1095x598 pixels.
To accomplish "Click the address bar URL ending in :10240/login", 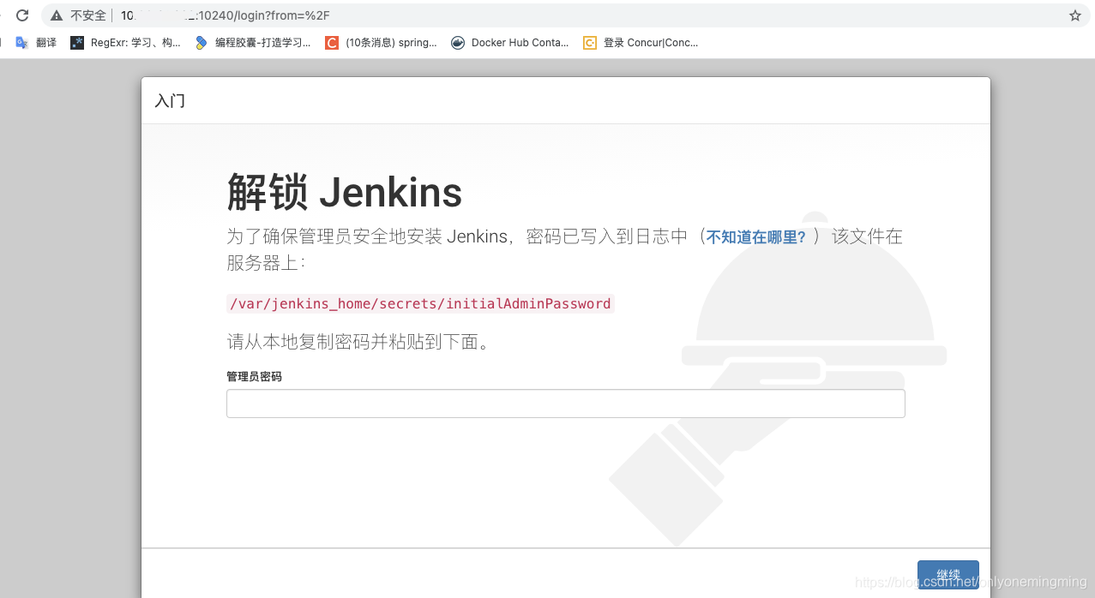I will (x=225, y=15).
